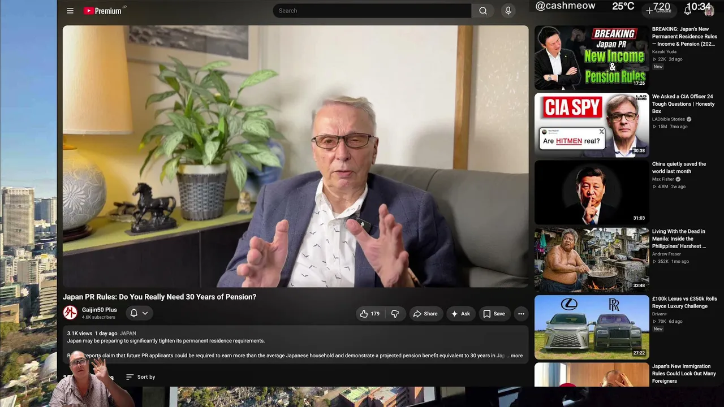Open the YouTube hamburger guide menu

point(70,11)
